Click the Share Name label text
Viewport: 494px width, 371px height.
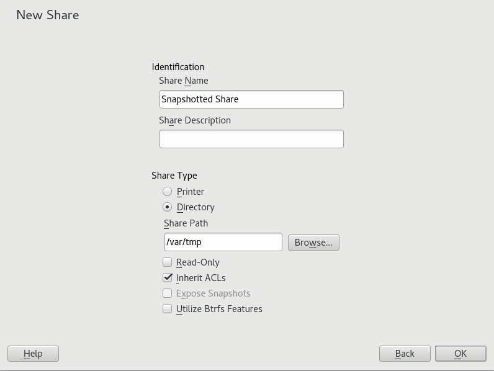click(184, 81)
